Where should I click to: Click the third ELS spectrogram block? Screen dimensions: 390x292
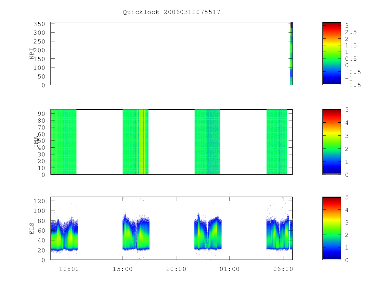click(x=208, y=231)
